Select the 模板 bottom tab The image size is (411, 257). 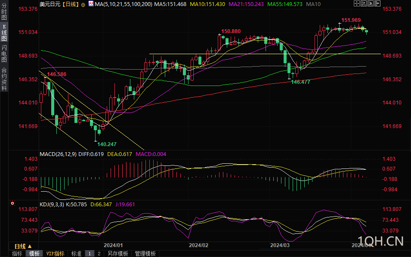tap(34, 254)
